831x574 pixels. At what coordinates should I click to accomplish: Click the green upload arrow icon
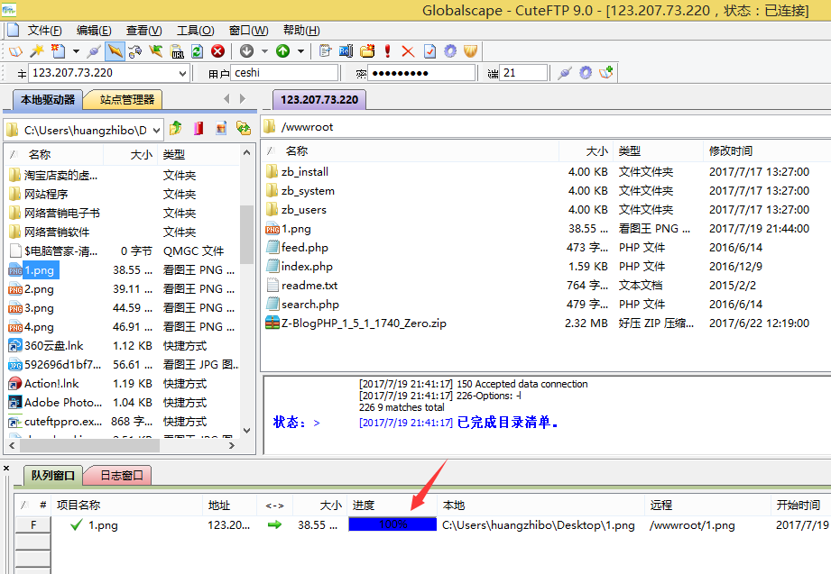click(x=282, y=51)
